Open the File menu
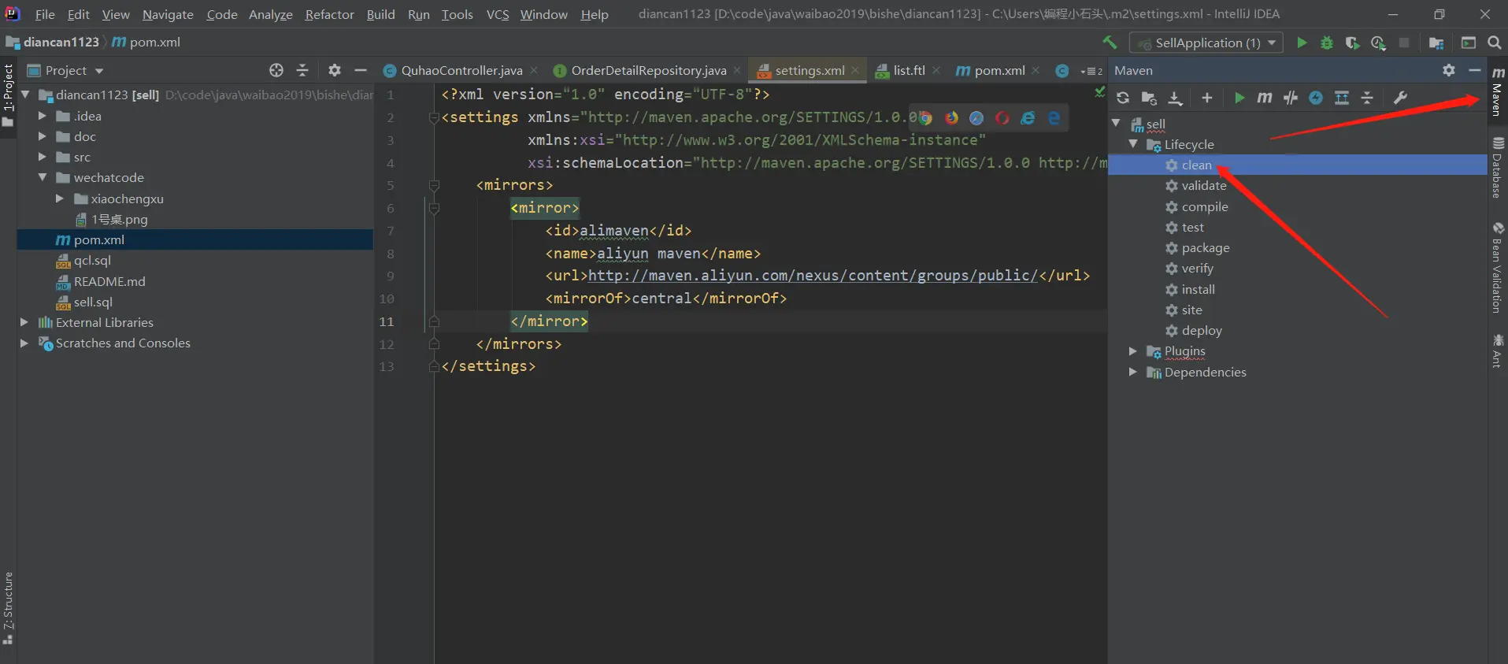The image size is (1508, 664). (x=45, y=14)
